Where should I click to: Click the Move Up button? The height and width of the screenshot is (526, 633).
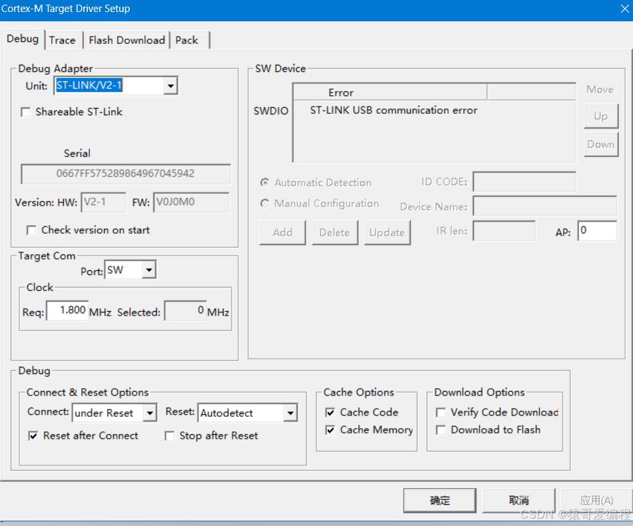(600, 117)
